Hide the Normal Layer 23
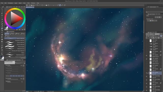 pos(147,84)
